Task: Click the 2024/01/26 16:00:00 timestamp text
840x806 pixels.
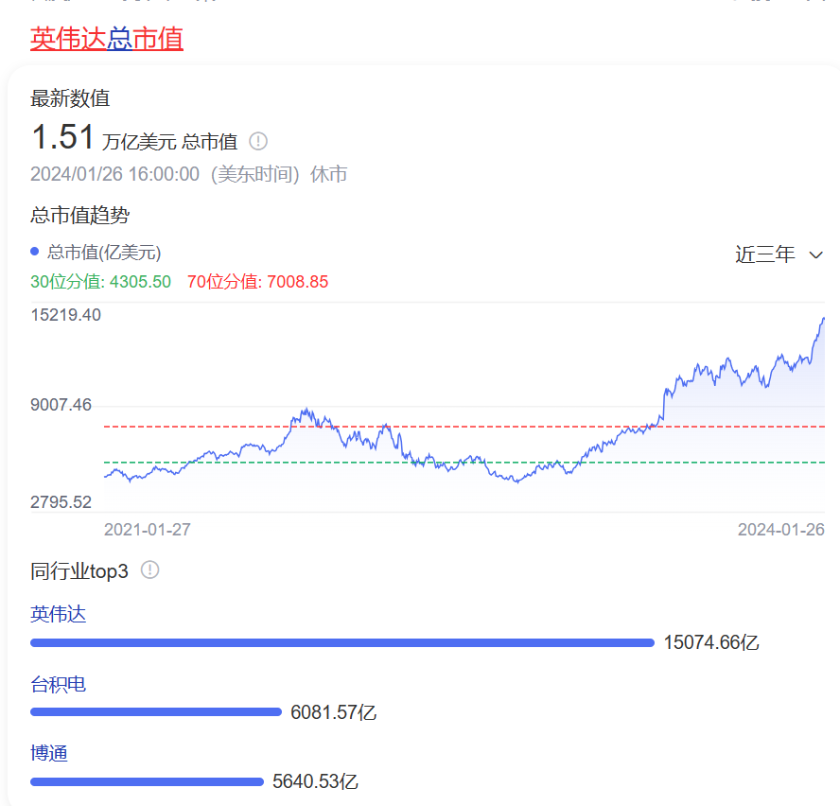Action: 114,175
